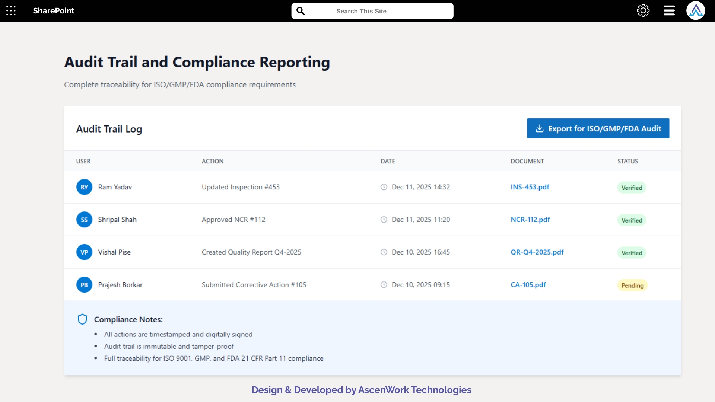Click the shield icon beside Compliance Notes
This screenshot has width=715, height=402.
pos(82,319)
